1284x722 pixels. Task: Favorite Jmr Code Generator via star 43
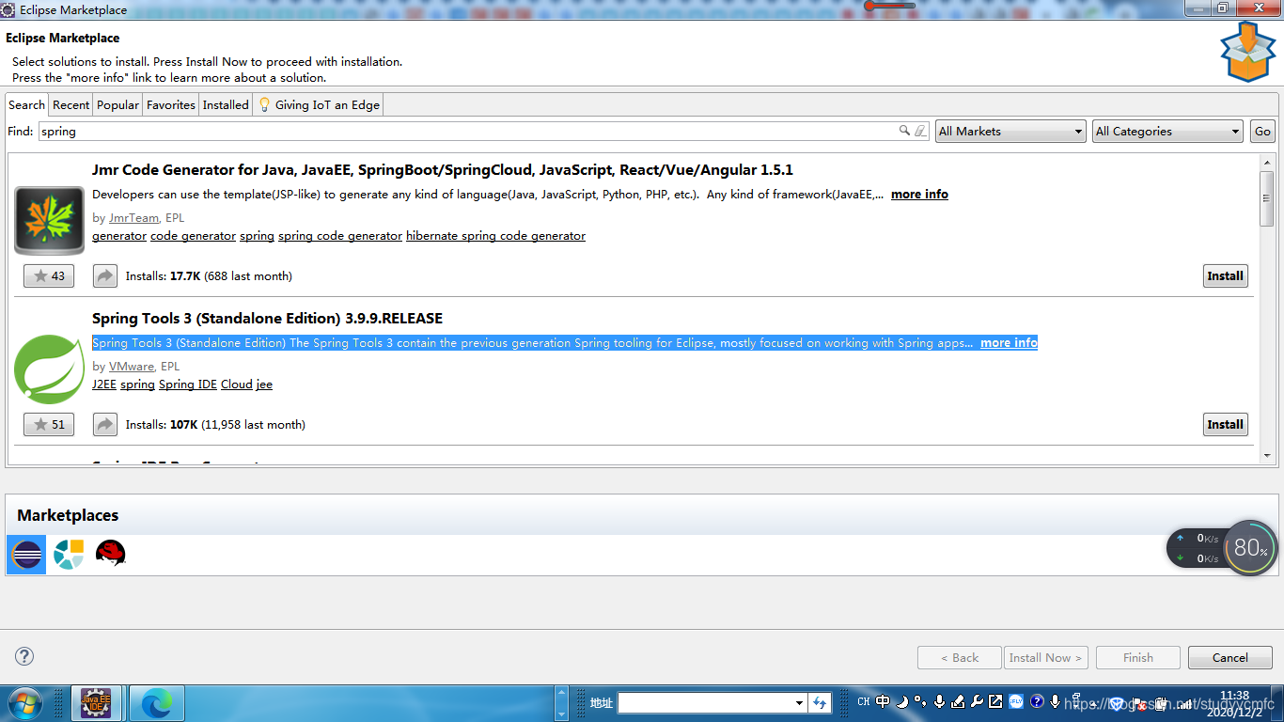point(49,275)
